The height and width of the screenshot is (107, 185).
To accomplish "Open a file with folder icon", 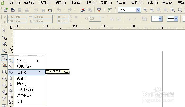I will pyautogui.click(x=13, y=10).
